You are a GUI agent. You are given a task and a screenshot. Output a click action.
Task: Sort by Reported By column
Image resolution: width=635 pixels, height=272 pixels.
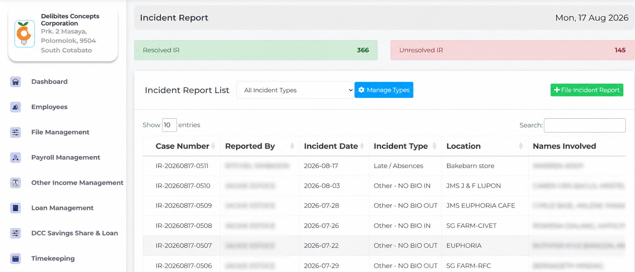(x=260, y=146)
